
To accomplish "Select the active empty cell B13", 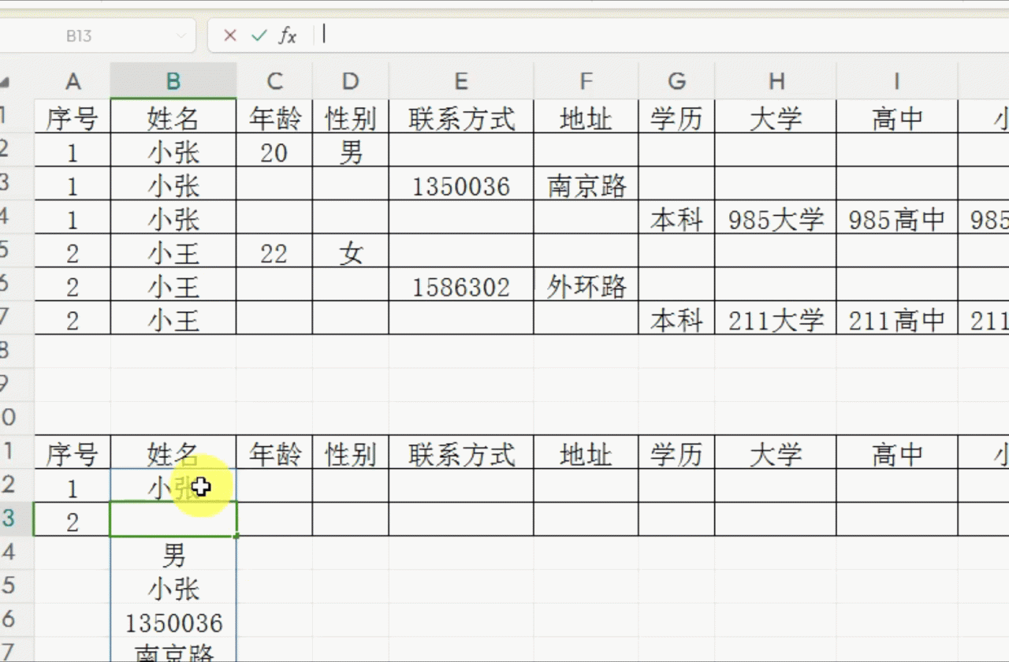I will click(173, 519).
